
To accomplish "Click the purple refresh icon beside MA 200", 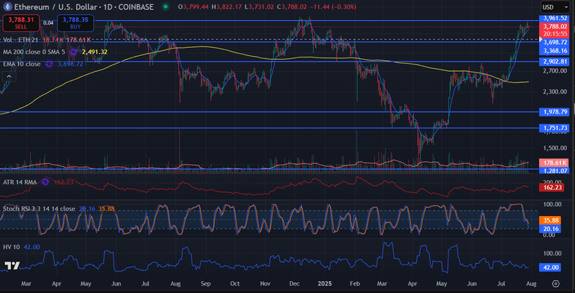I will coord(73,52).
